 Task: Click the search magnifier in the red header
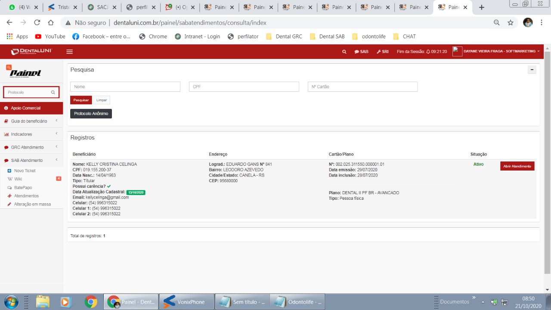(x=344, y=52)
